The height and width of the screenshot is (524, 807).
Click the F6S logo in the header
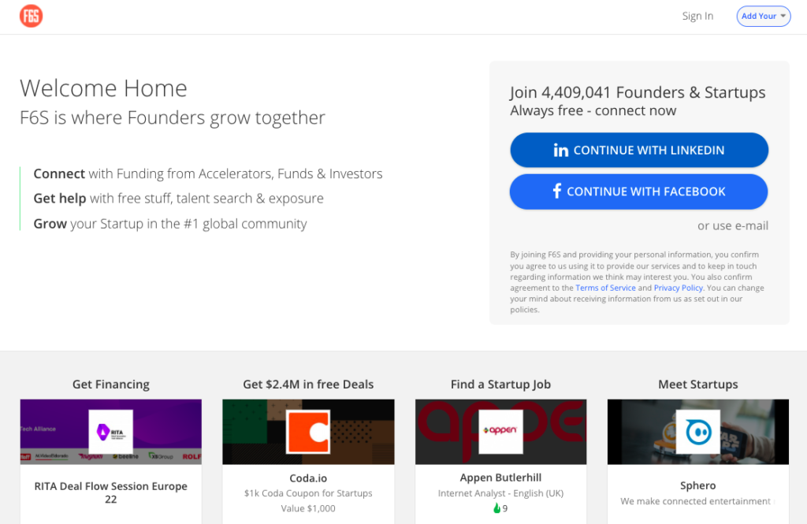coord(31,16)
